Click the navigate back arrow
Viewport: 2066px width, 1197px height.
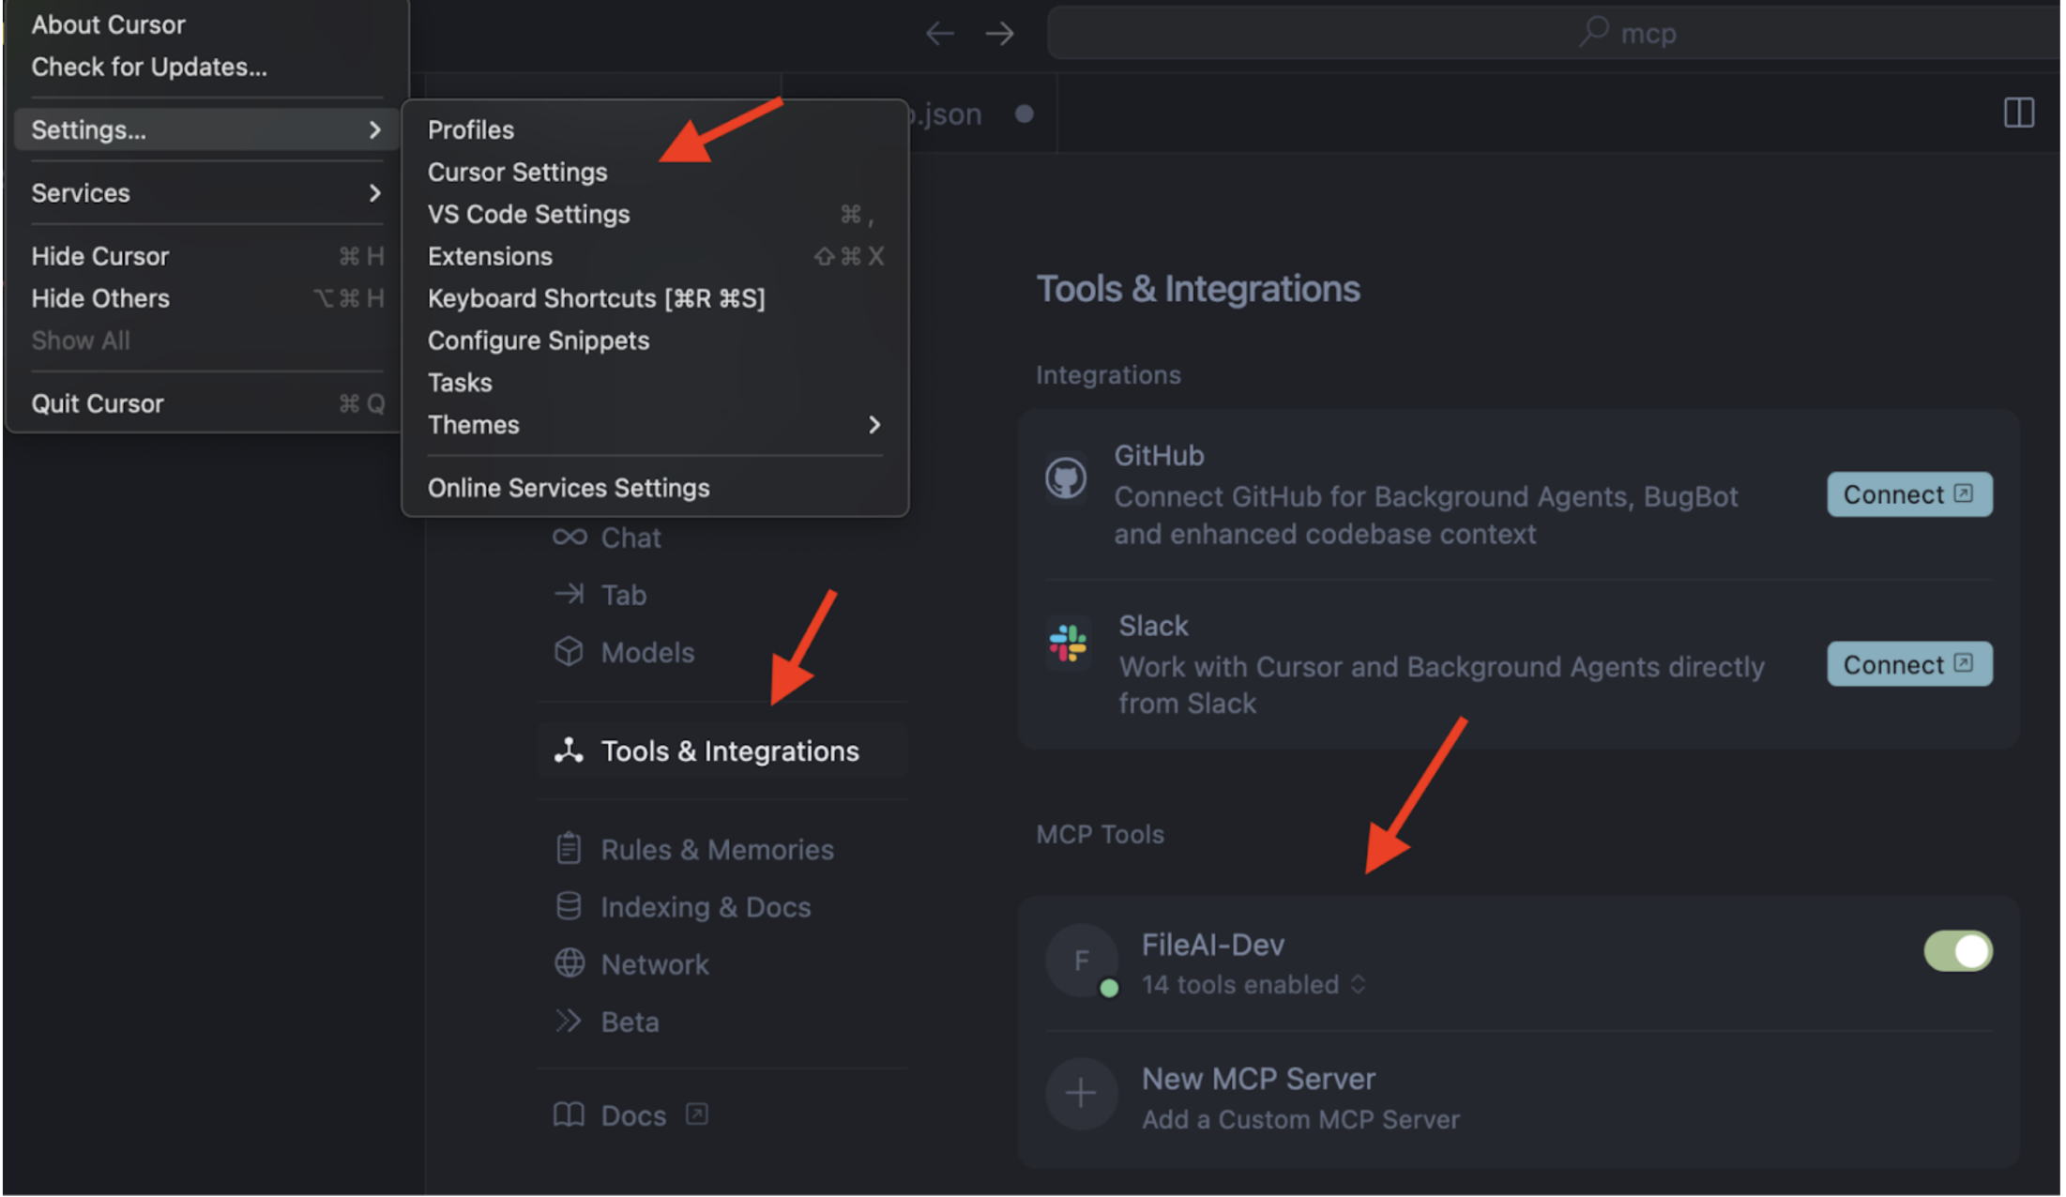pyautogui.click(x=939, y=35)
